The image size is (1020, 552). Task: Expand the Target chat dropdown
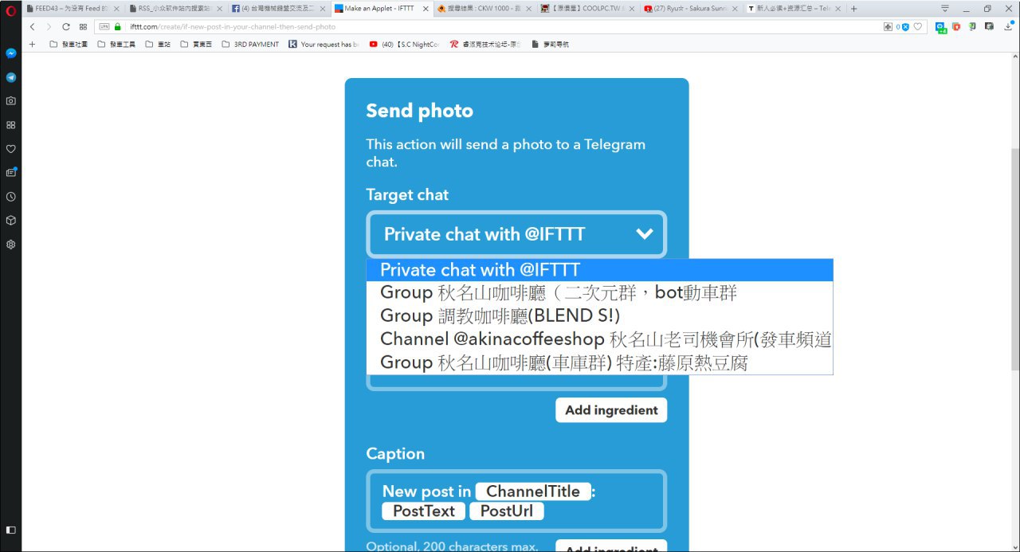[516, 234]
